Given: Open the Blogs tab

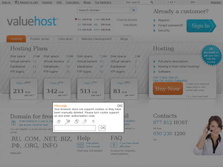Looking at the screenshot, I should tap(124, 39).
